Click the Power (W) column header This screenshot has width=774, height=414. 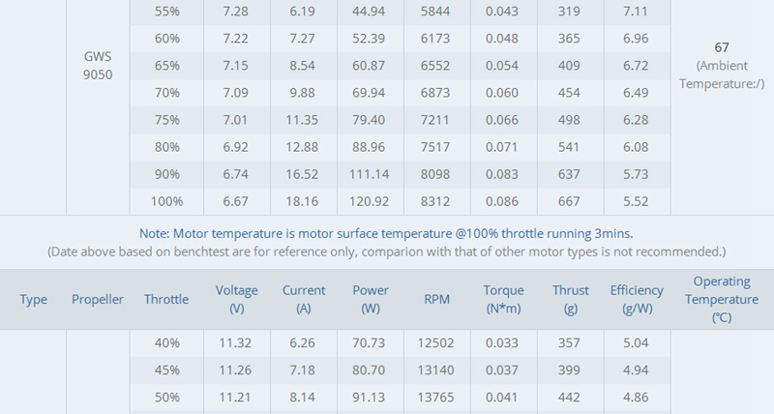click(x=371, y=300)
